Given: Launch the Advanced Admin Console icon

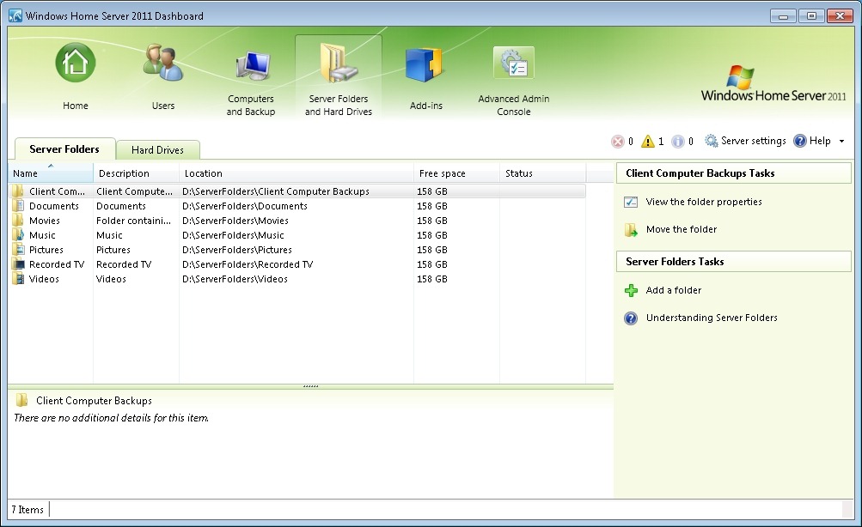Looking at the screenshot, I should click(x=513, y=64).
